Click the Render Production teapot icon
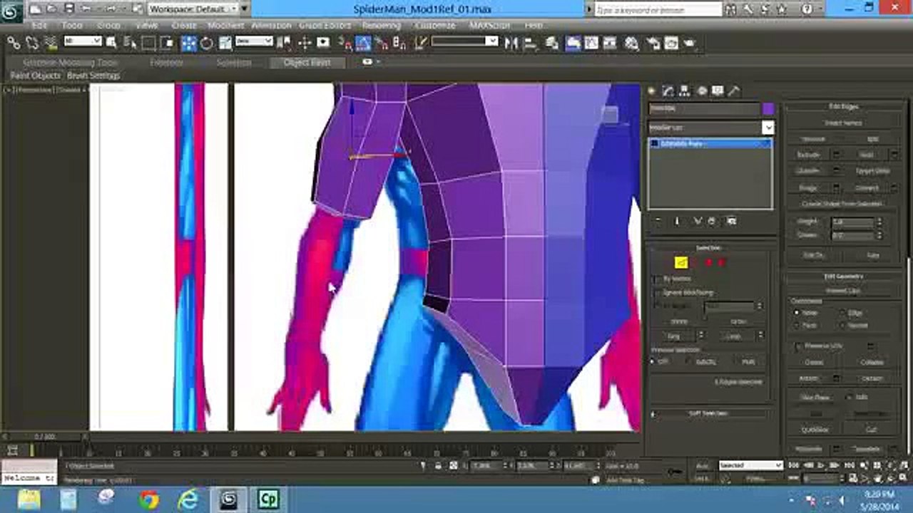 [x=689, y=43]
